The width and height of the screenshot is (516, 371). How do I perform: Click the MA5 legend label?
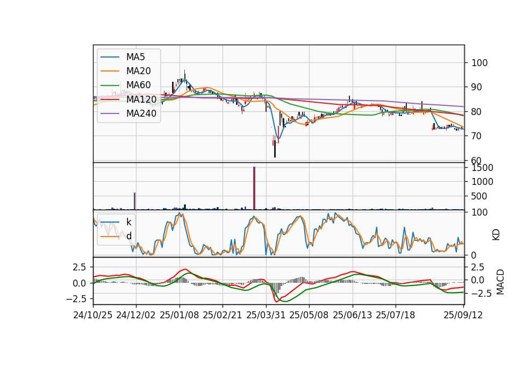135,57
